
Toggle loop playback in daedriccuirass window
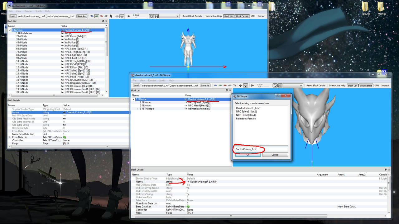pos(151,16)
